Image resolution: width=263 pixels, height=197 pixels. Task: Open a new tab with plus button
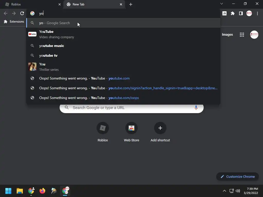tap(131, 4)
